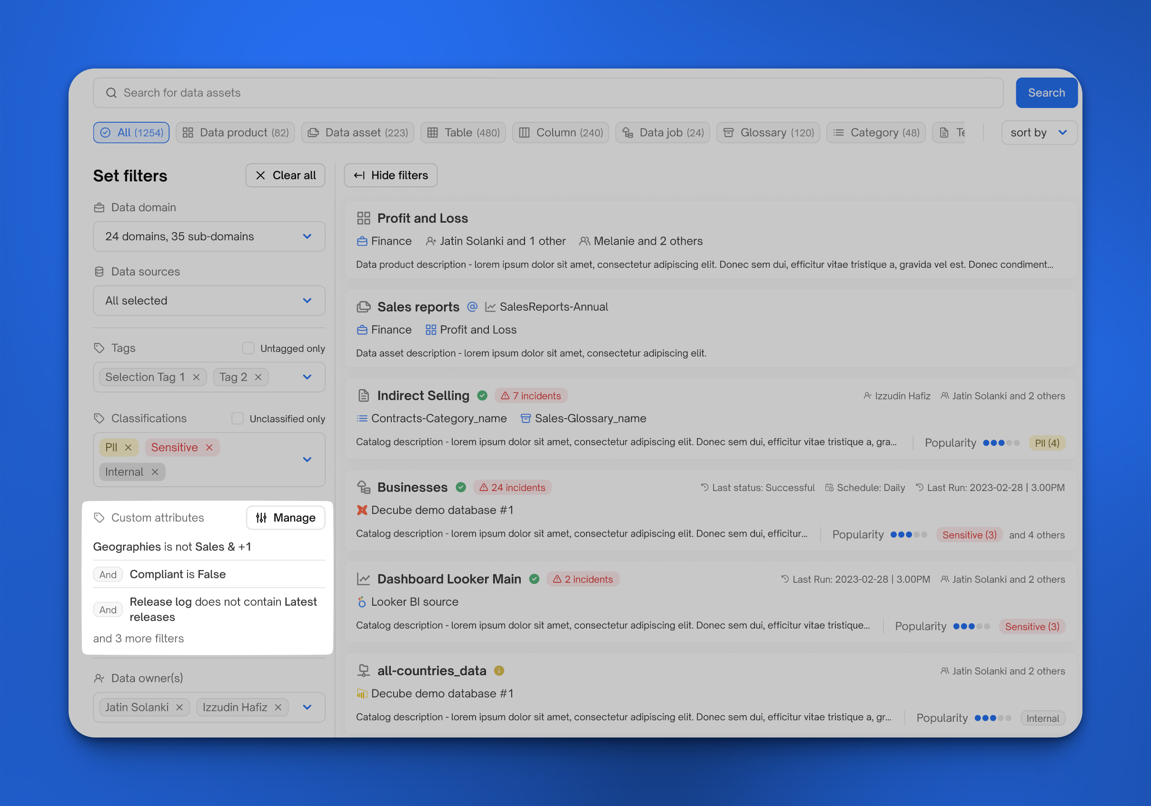Remove the PII classification chip

(x=129, y=447)
